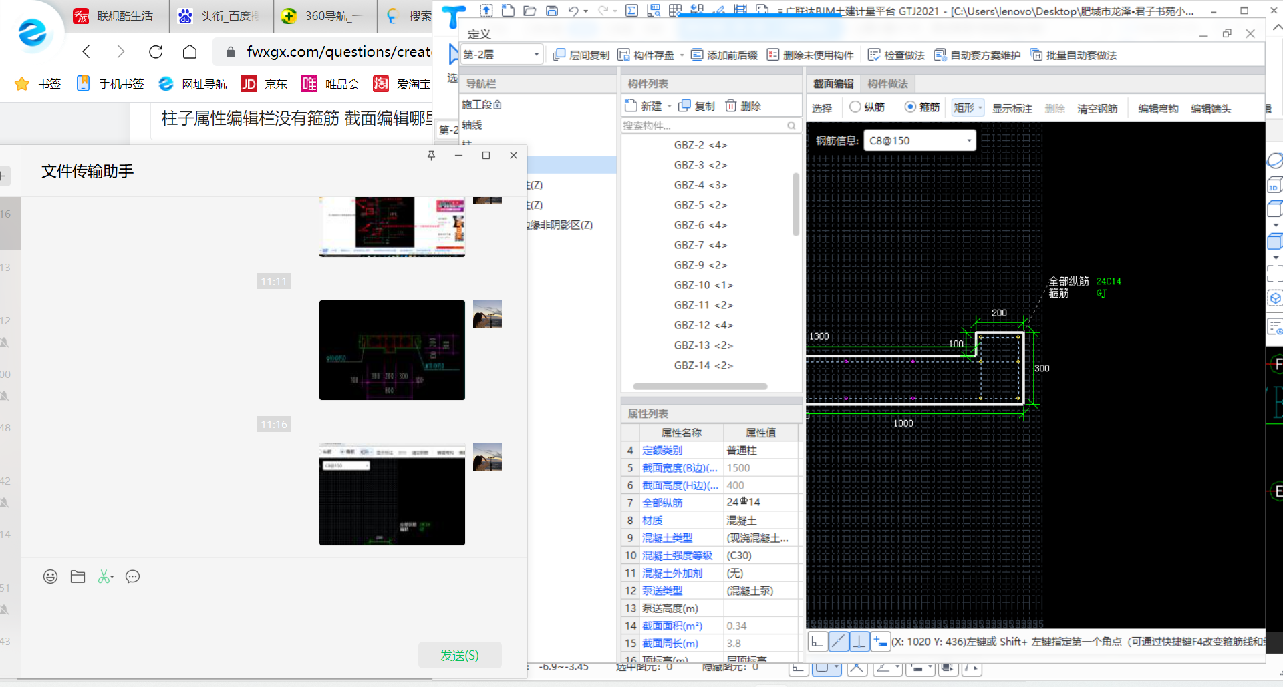Screen dimensions: 1283x687
Task: Select component GBZ-10 <1>
Action: click(x=703, y=285)
